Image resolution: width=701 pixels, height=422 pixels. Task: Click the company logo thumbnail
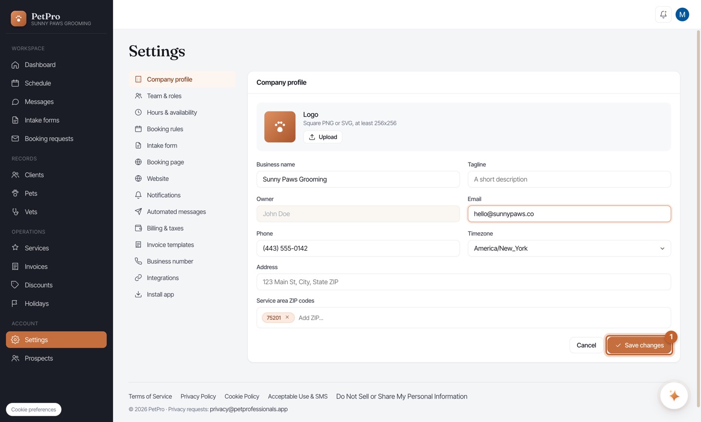tap(280, 127)
